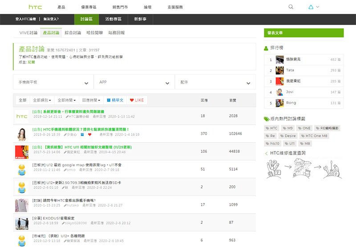The height and width of the screenshot is (247, 356).
Task: Click the ONE tag
Action: click(304, 128)
